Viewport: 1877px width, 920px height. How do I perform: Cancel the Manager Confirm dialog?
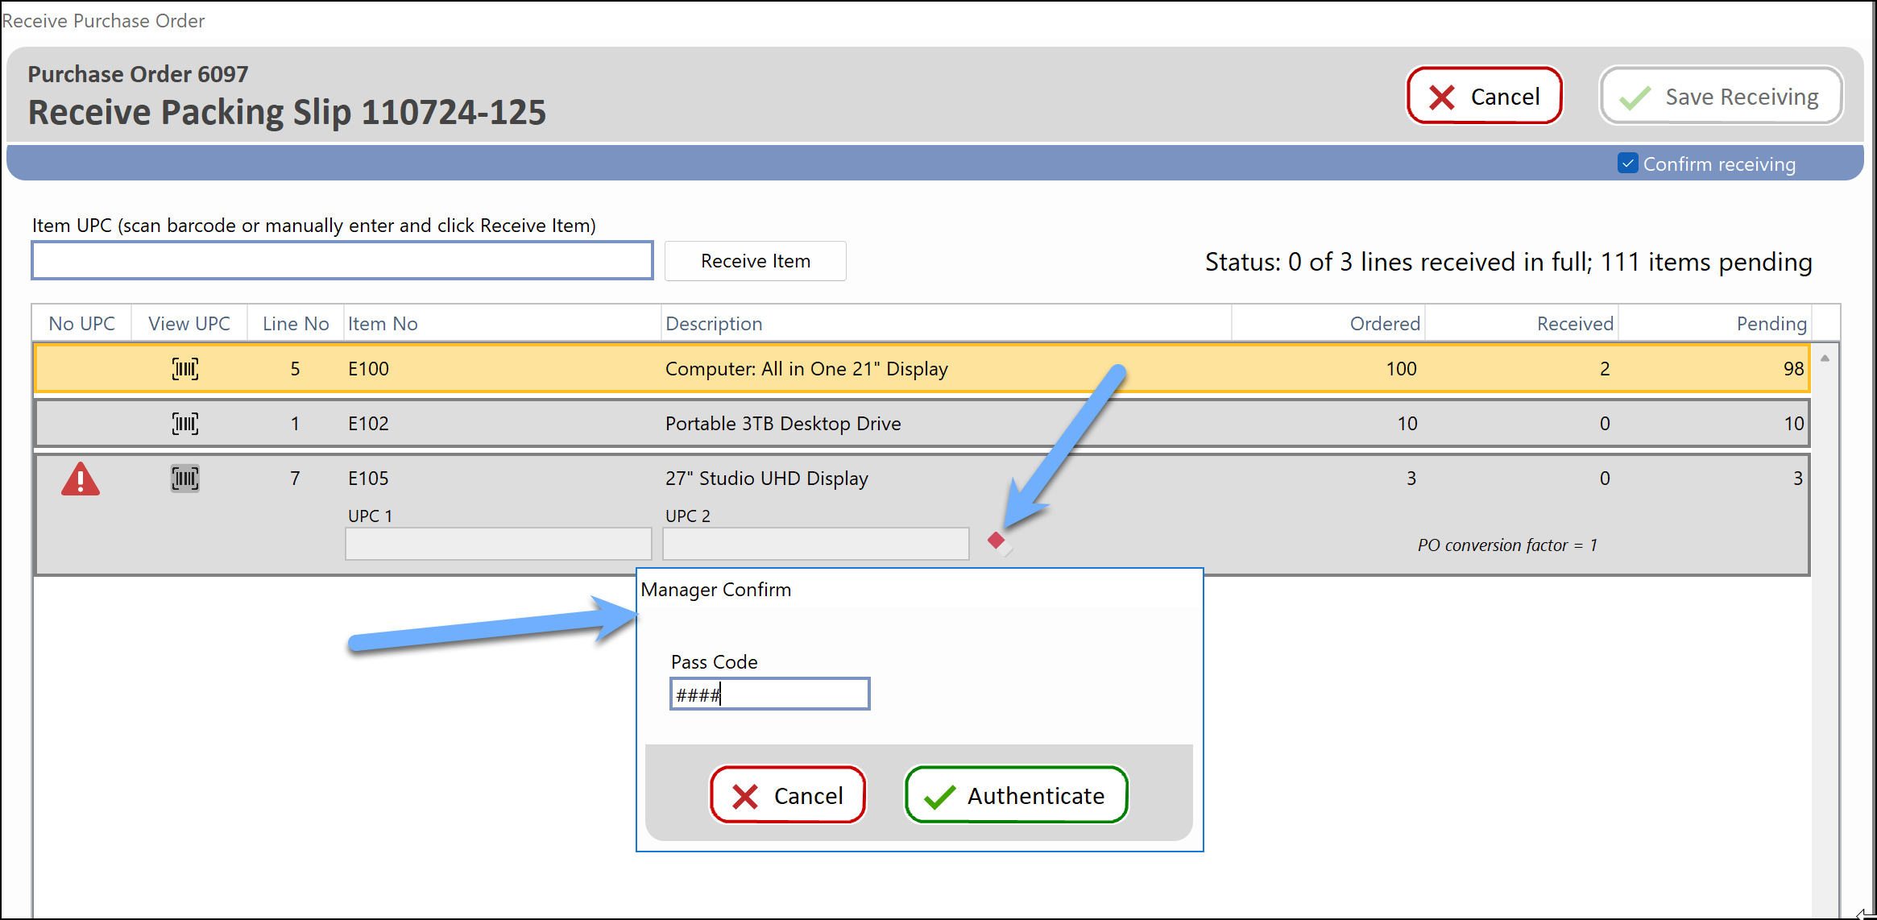(x=787, y=795)
